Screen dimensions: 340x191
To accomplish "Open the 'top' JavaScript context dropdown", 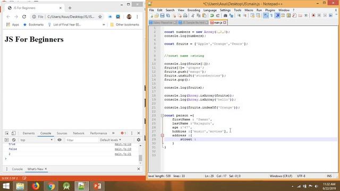I will point(36,140).
